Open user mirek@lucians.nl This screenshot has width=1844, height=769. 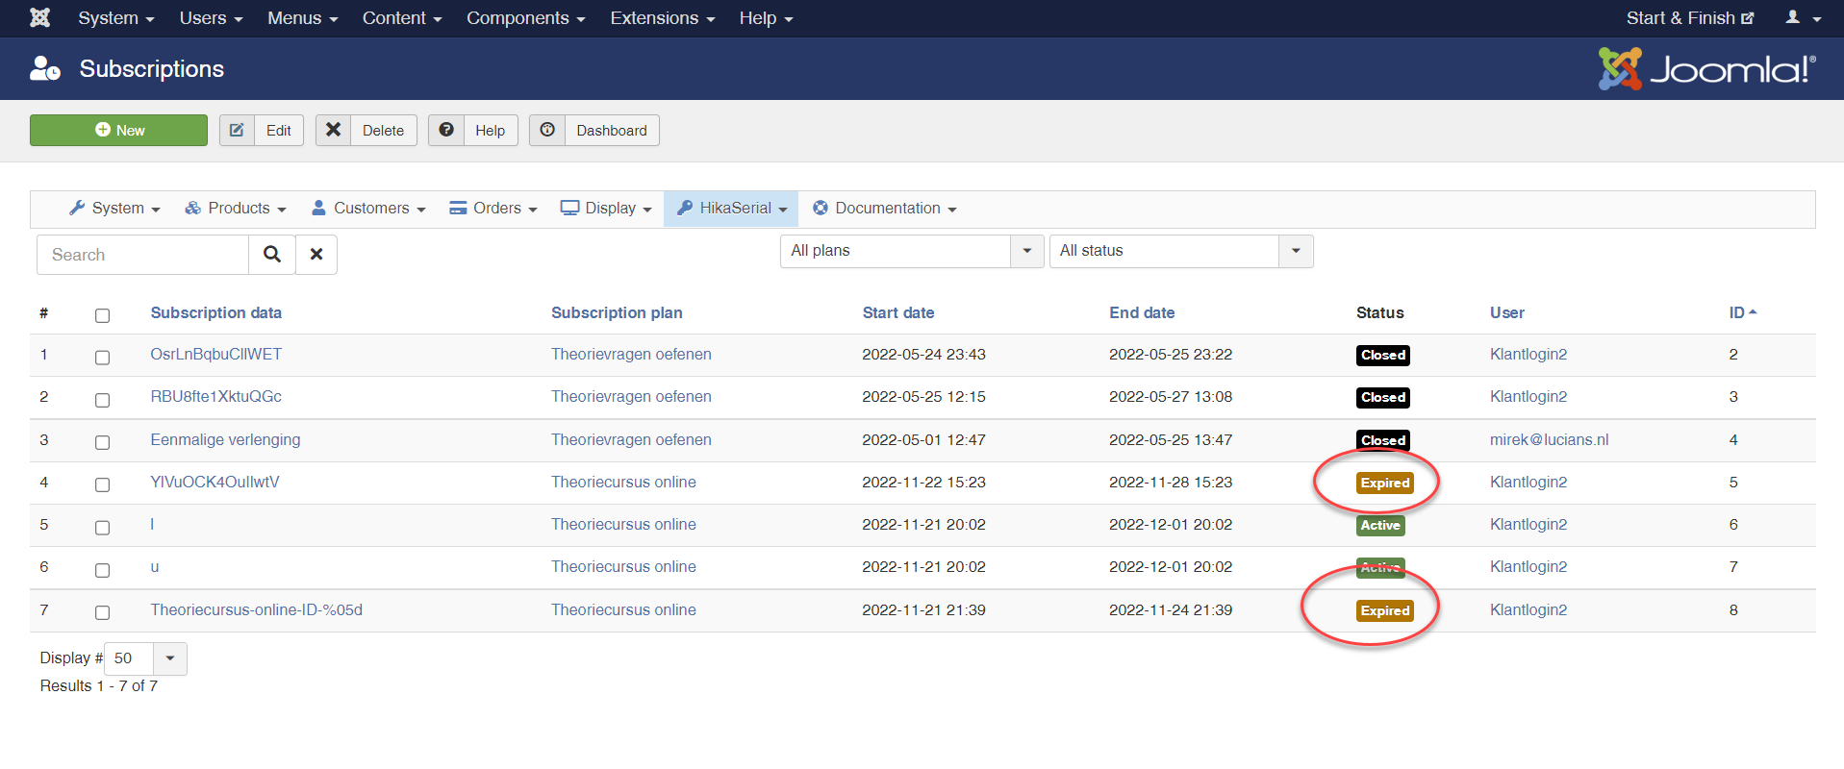click(1549, 439)
